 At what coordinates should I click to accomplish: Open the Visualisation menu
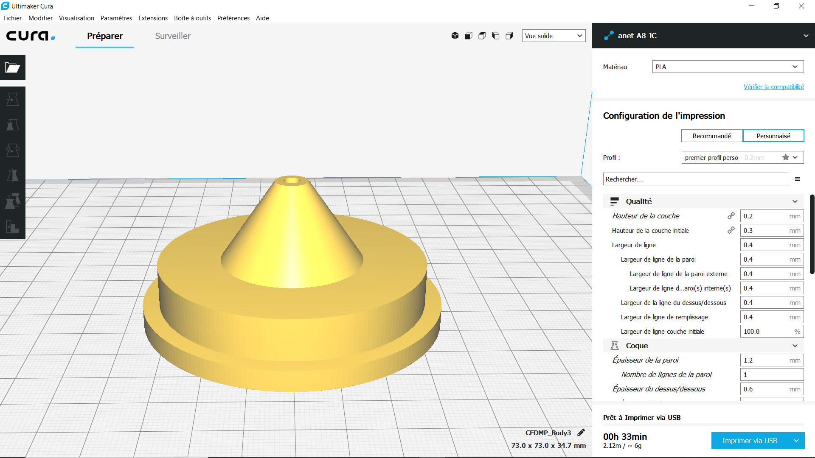[x=76, y=18]
